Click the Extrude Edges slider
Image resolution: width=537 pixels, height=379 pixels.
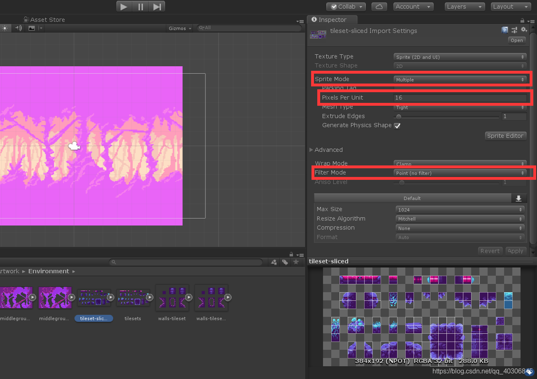pos(447,116)
